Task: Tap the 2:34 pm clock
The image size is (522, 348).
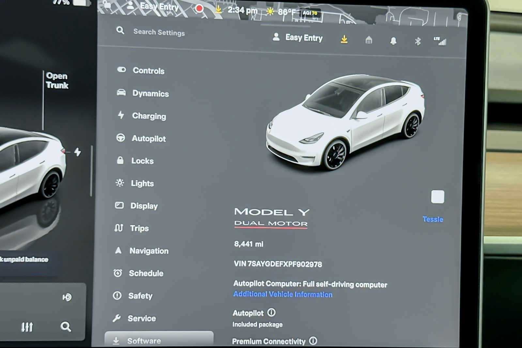Action: (x=242, y=10)
